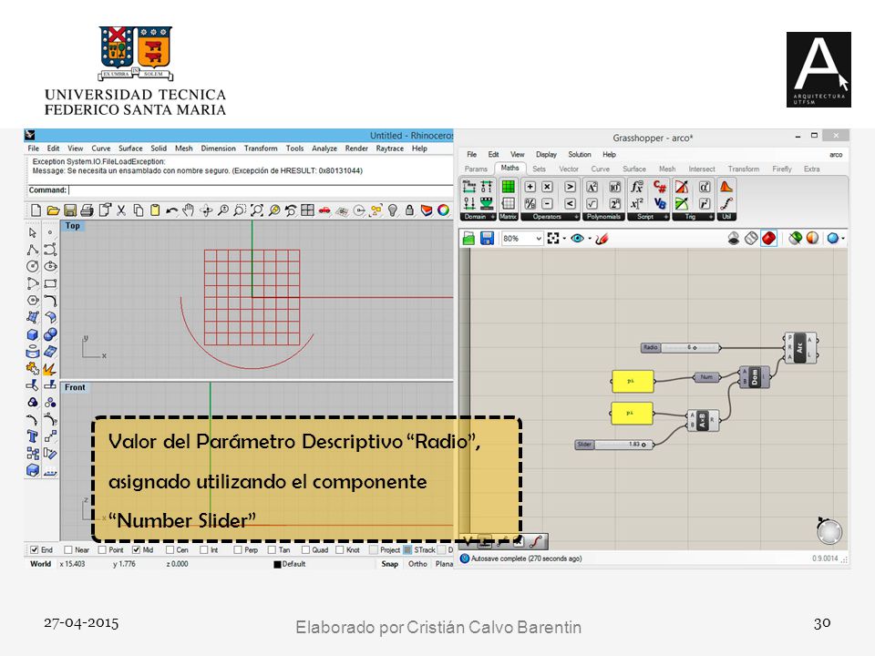875x656 pixels.
Task: Click into the Rhino Command input line
Action: click(260, 190)
